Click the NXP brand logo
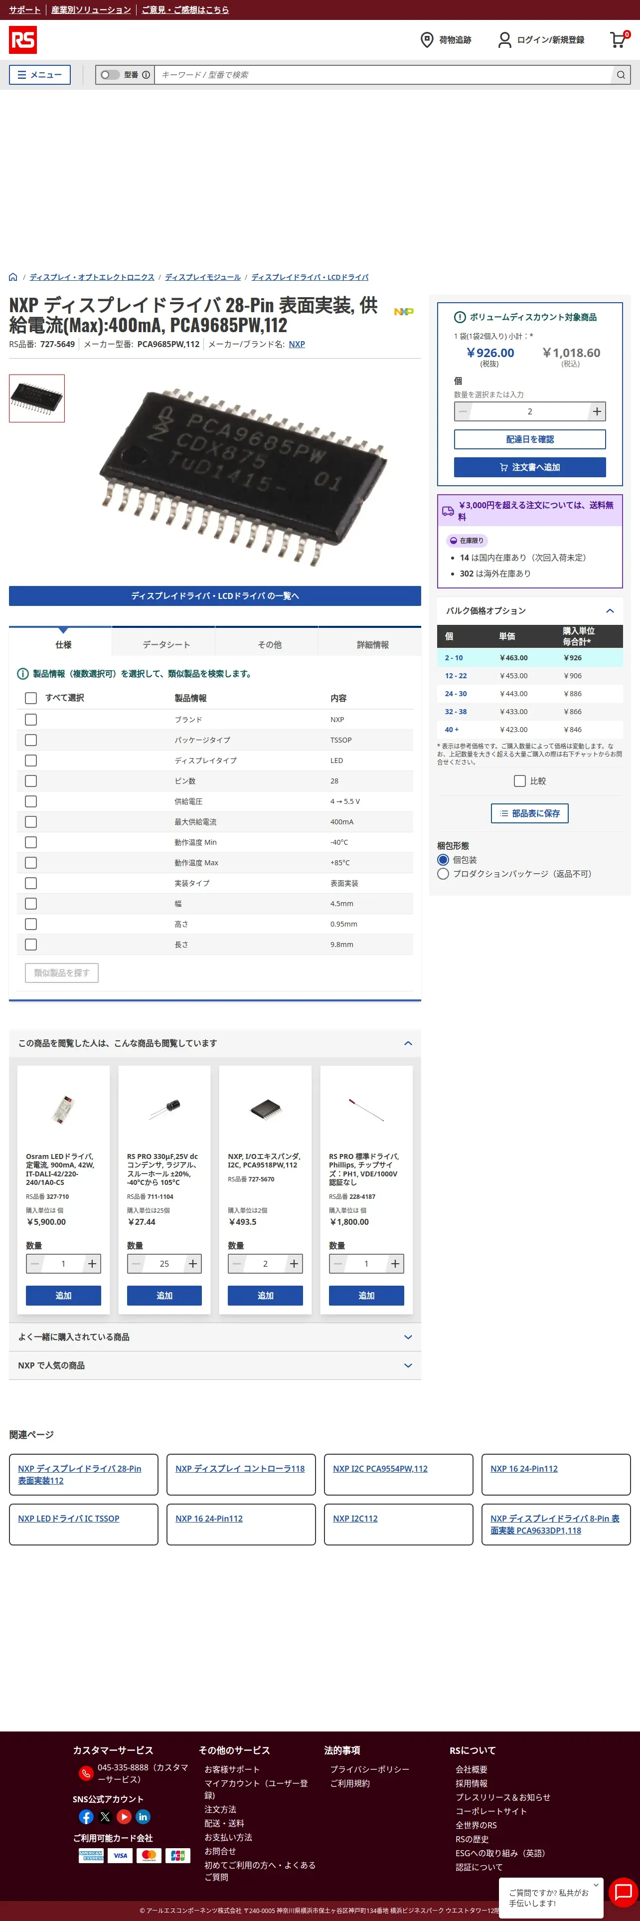Screen dimensions: 640x1921 404,312
